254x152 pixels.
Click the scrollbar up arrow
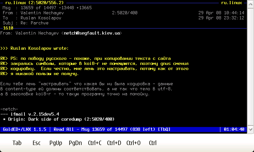(250, 3)
